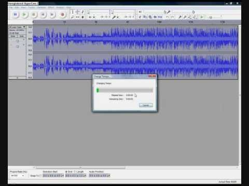Start recording with the red Record button

coord(63,14)
